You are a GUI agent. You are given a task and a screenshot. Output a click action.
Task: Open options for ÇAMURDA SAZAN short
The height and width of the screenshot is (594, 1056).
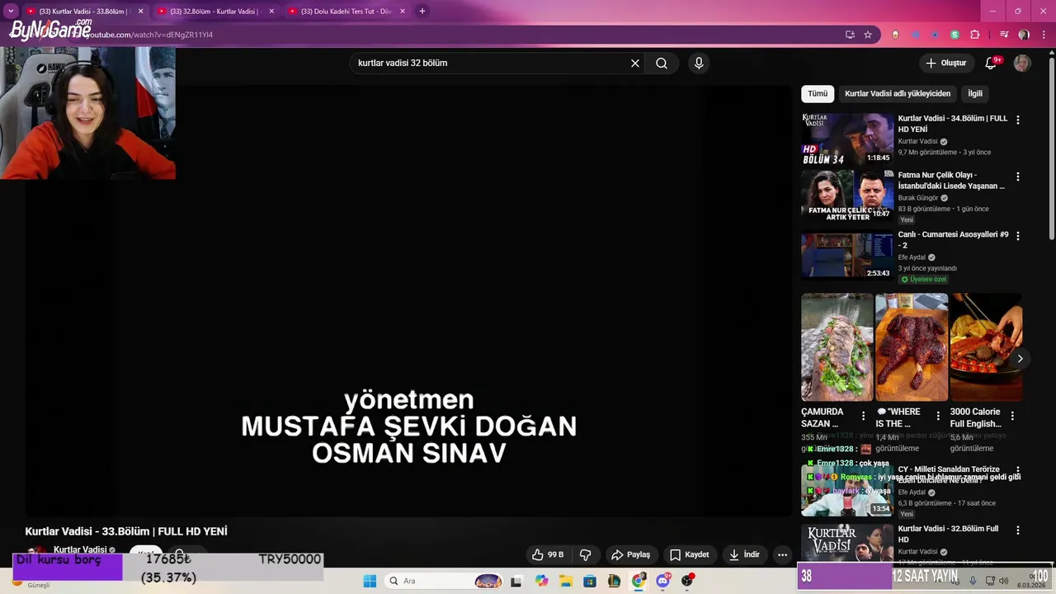863,416
